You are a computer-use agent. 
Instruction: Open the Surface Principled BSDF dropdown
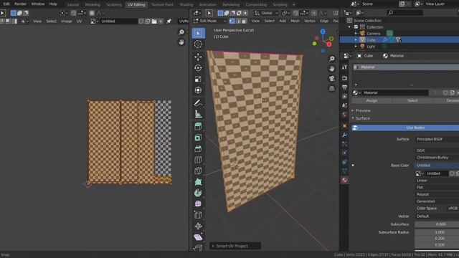click(437, 139)
